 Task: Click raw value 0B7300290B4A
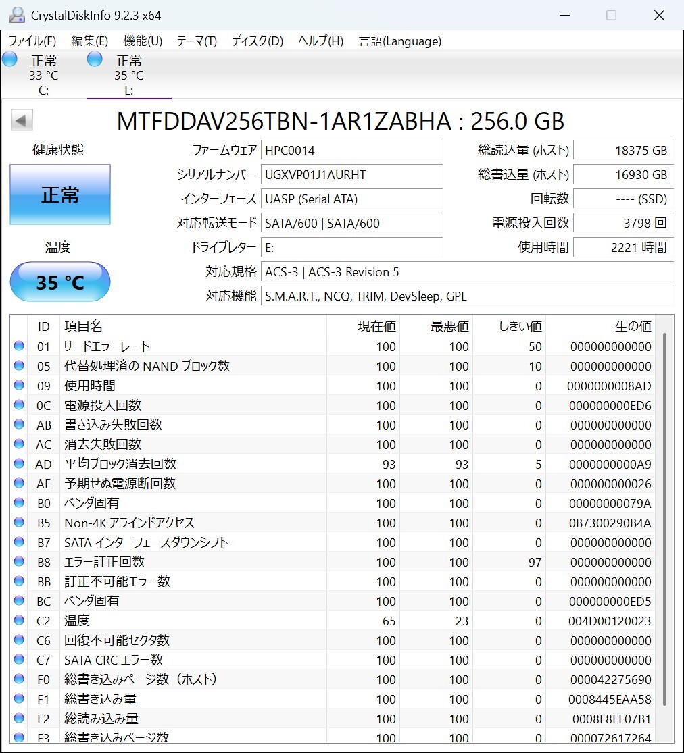point(610,523)
